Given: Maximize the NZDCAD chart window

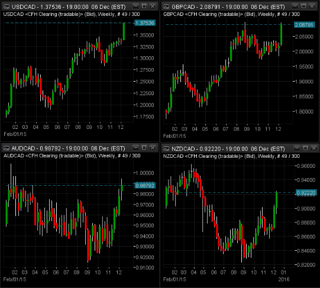Looking at the screenshot, I should coord(306,148).
